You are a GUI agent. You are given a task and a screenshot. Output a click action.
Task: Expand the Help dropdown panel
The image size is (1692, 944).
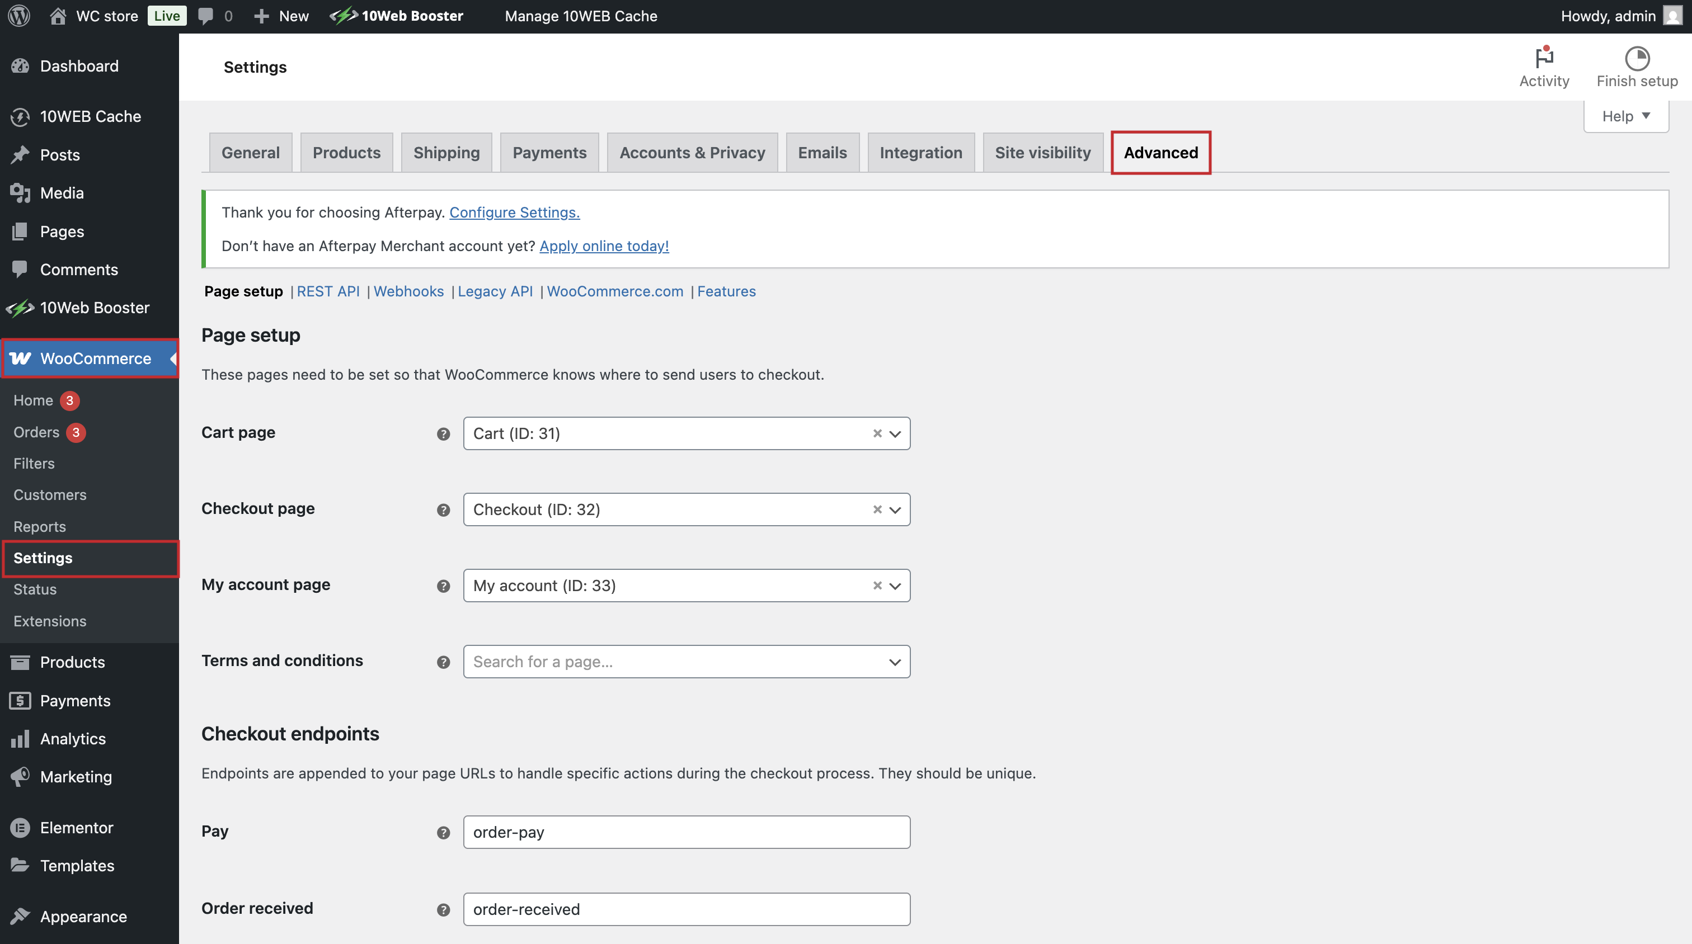[1625, 116]
